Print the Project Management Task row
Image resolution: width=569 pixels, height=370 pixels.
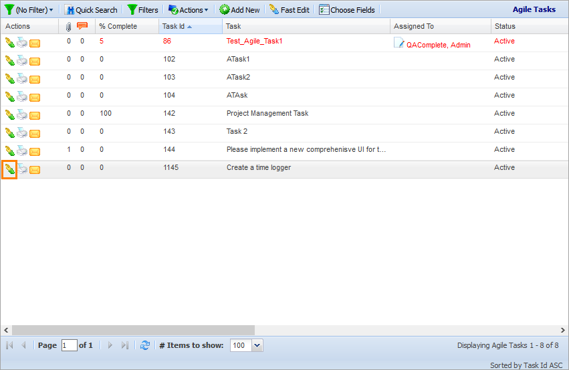22,115
